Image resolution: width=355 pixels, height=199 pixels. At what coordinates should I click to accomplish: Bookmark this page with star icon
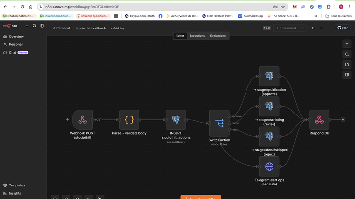[283, 7]
